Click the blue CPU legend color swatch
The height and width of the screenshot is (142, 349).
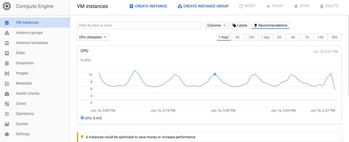[82, 118]
